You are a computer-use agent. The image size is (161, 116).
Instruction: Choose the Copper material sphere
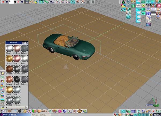9,79
